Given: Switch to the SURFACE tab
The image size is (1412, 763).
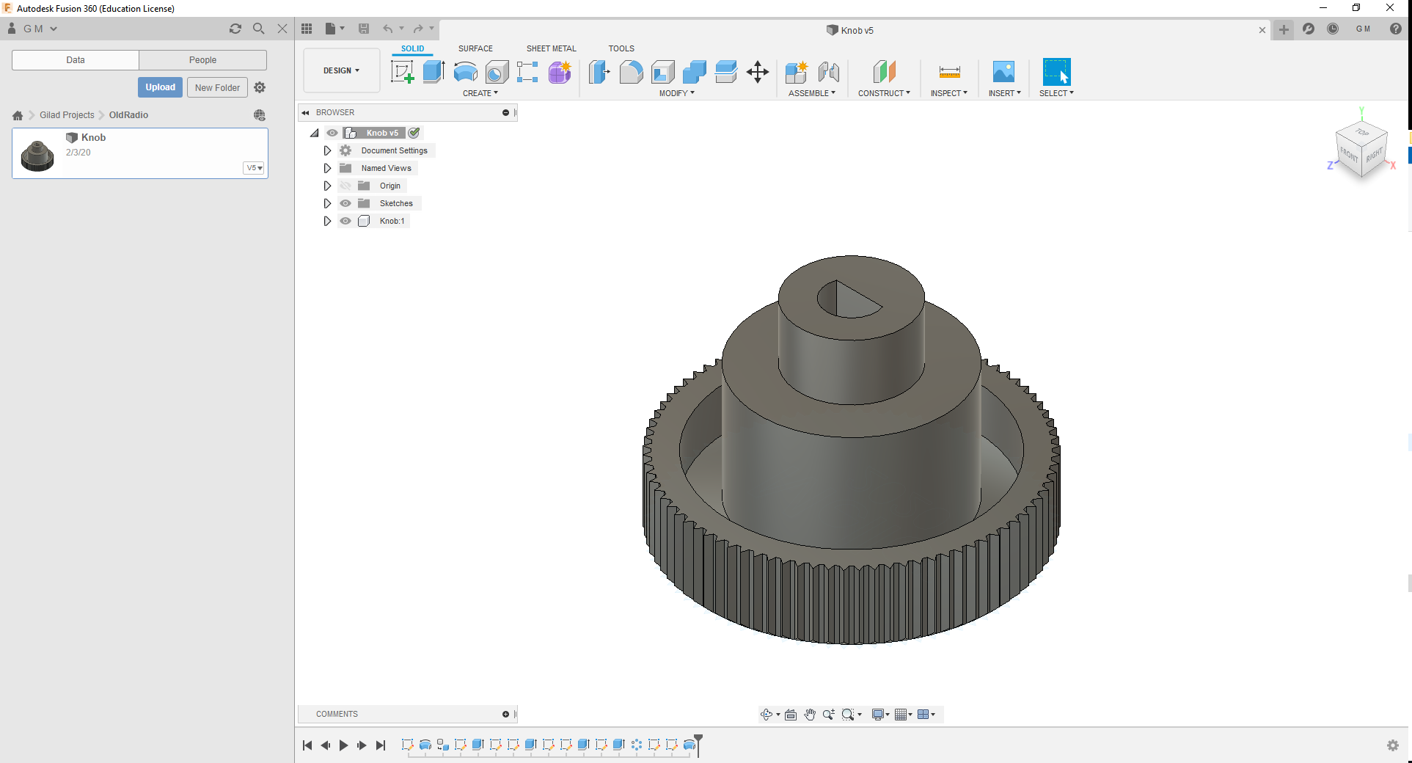Looking at the screenshot, I should tap(475, 48).
